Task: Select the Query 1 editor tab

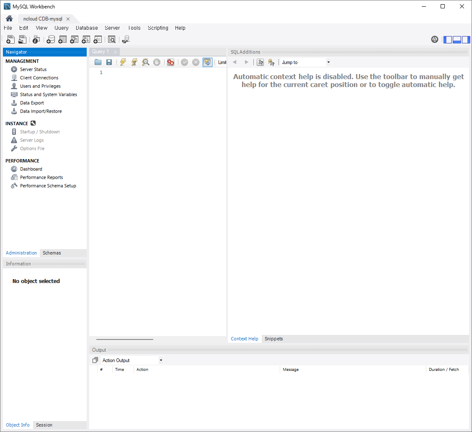Action: tap(100, 52)
